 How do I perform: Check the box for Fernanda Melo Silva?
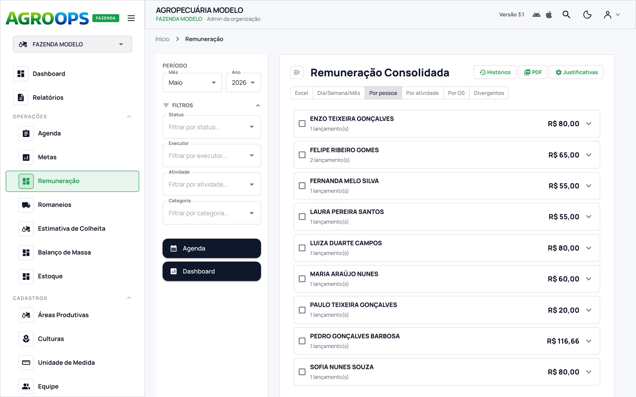[302, 186]
